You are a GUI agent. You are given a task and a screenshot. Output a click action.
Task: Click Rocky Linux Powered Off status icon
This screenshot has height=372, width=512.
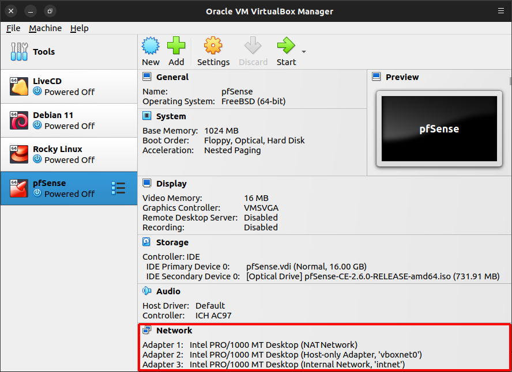pyautogui.click(x=37, y=159)
